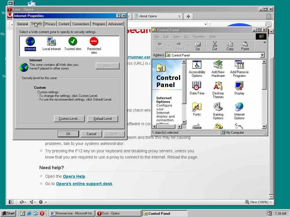
Task: Launch Internet Explorer from quick launch
Action: tap(29, 213)
